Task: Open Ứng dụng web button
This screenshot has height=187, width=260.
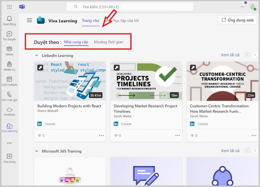Action: 237,20
